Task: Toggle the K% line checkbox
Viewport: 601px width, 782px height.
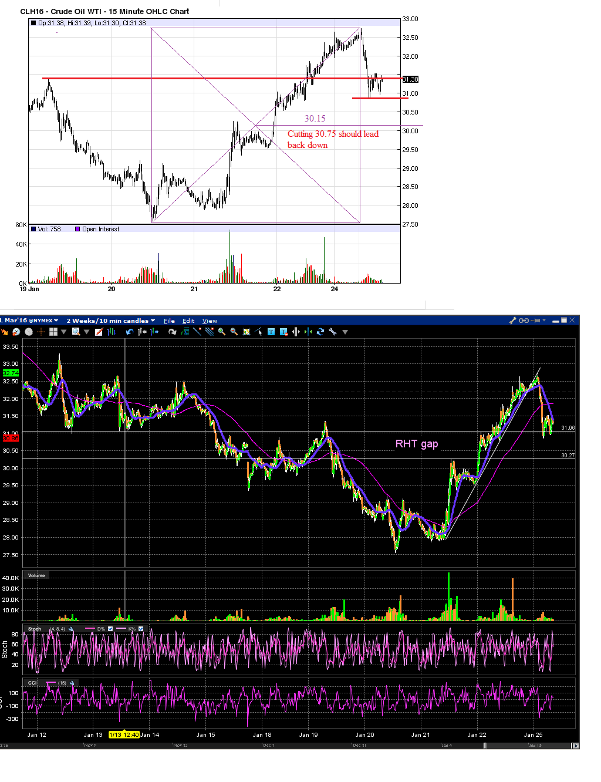Action: pyautogui.click(x=141, y=629)
